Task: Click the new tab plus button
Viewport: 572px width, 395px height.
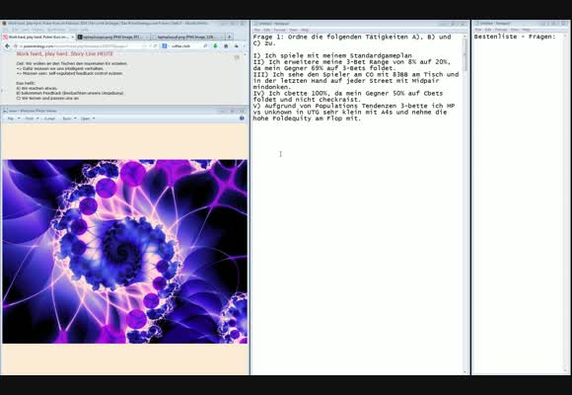Action: point(229,37)
